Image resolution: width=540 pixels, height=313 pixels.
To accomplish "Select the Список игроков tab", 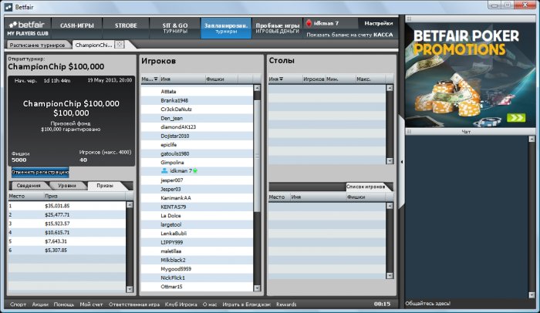I will (x=366, y=187).
